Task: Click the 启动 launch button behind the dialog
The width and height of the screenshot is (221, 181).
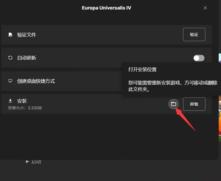Action: click(x=33, y=162)
